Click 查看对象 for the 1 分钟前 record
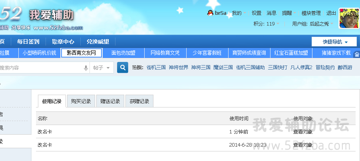This screenshot has width=360, height=161. [x=302, y=132]
